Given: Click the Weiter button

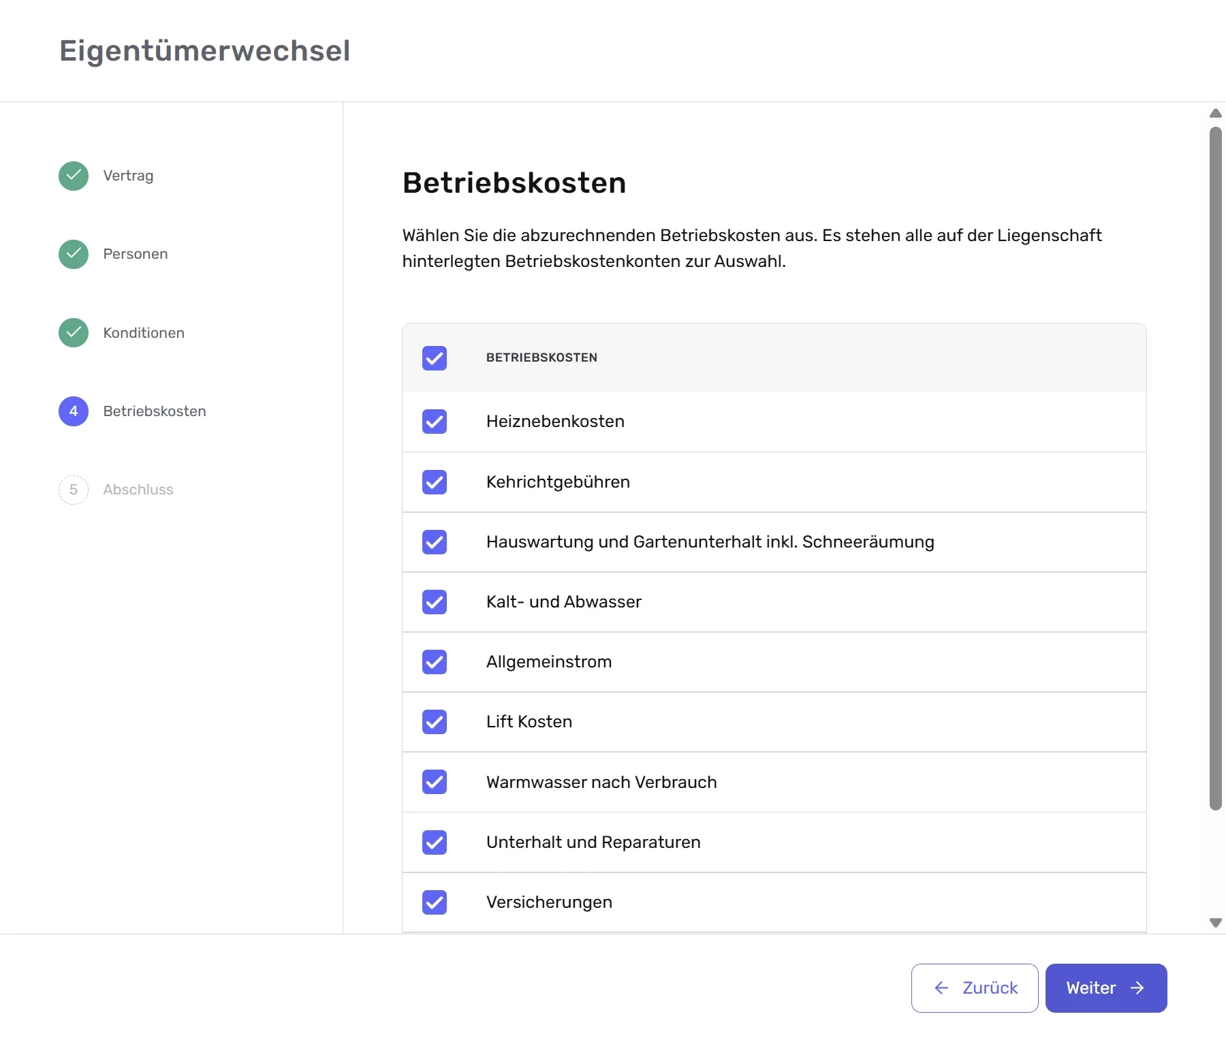Looking at the screenshot, I should pyautogui.click(x=1106, y=988).
